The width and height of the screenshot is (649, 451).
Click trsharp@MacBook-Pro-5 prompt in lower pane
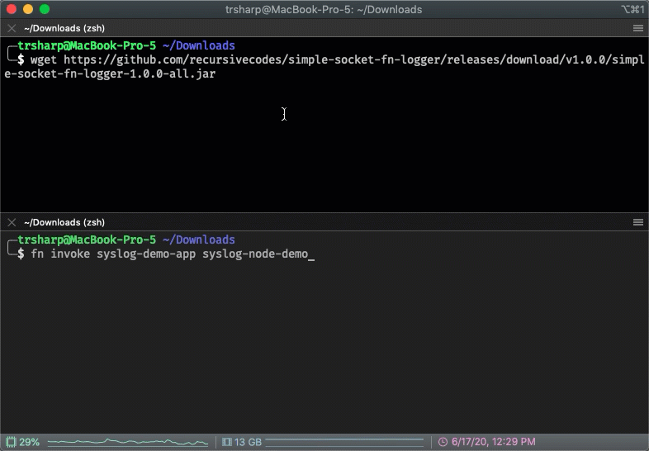[87, 240]
